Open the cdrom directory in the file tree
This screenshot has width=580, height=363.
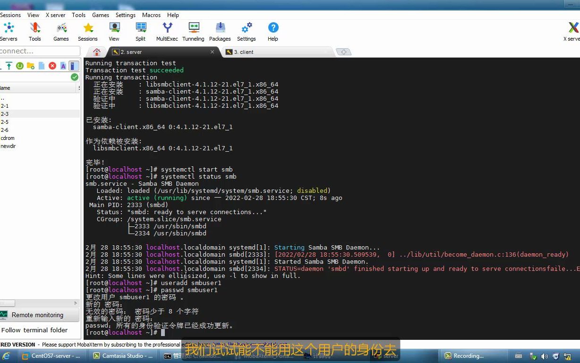[8, 138]
